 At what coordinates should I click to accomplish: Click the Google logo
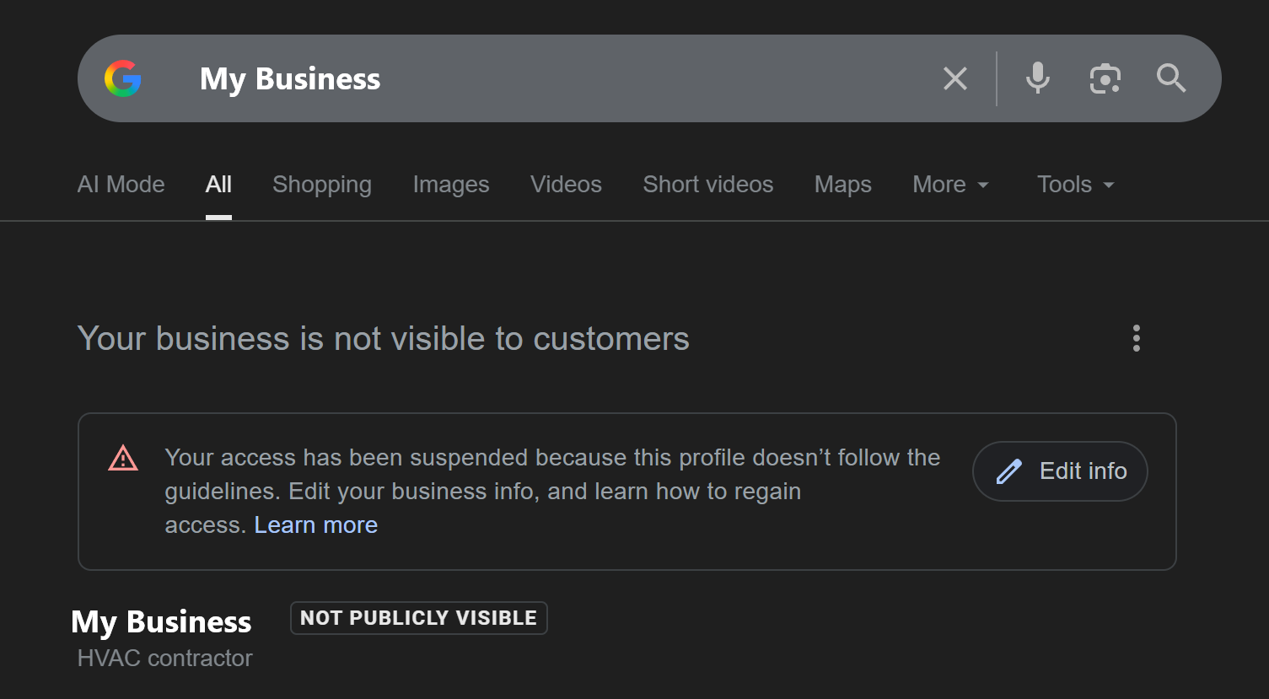[123, 78]
